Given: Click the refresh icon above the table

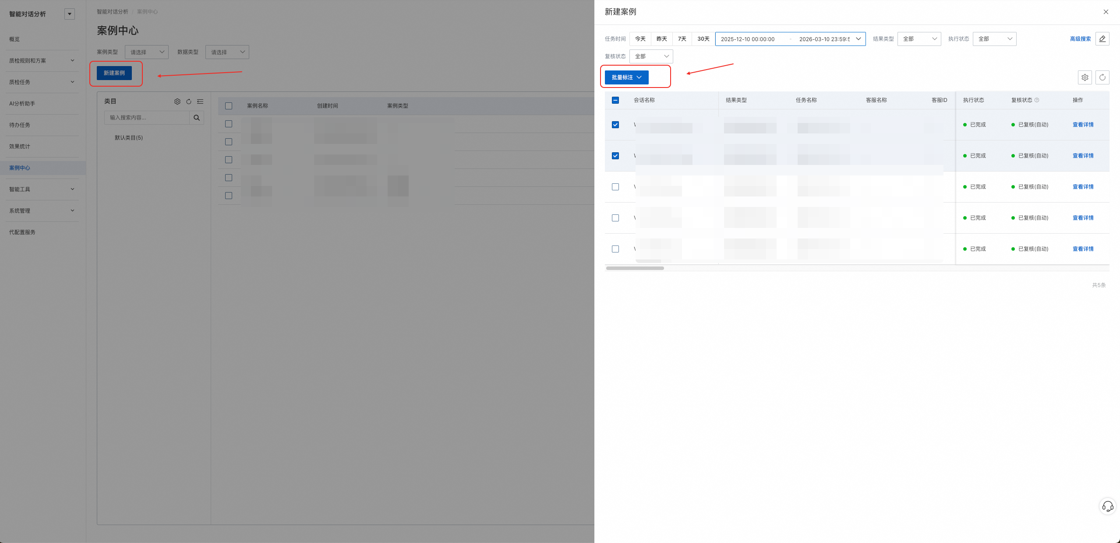Looking at the screenshot, I should tap(1102, 77).
